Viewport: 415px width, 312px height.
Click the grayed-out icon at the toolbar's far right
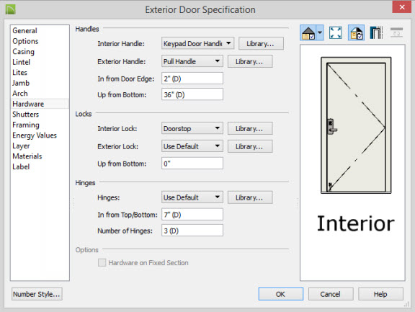click(x=396, y=32)
